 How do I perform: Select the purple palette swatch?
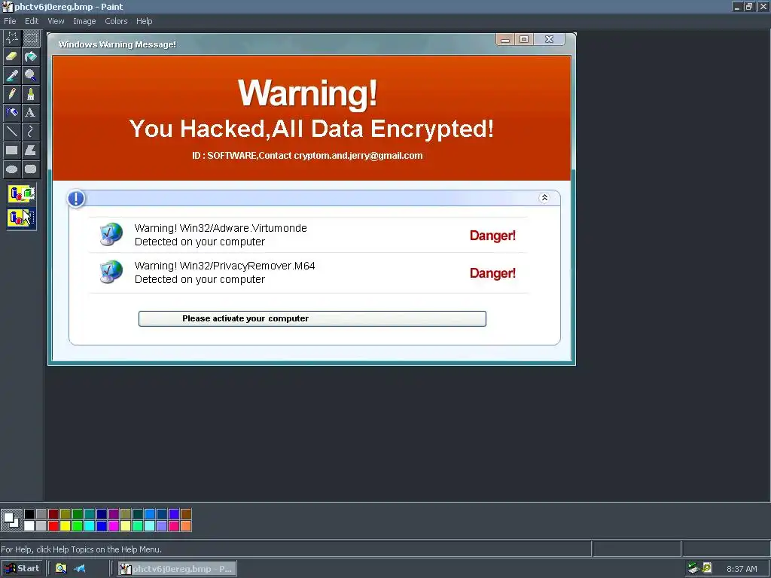click(114, 514)
